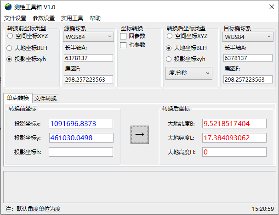Select source 大地坐标BLH radio button

pos(9,48)
